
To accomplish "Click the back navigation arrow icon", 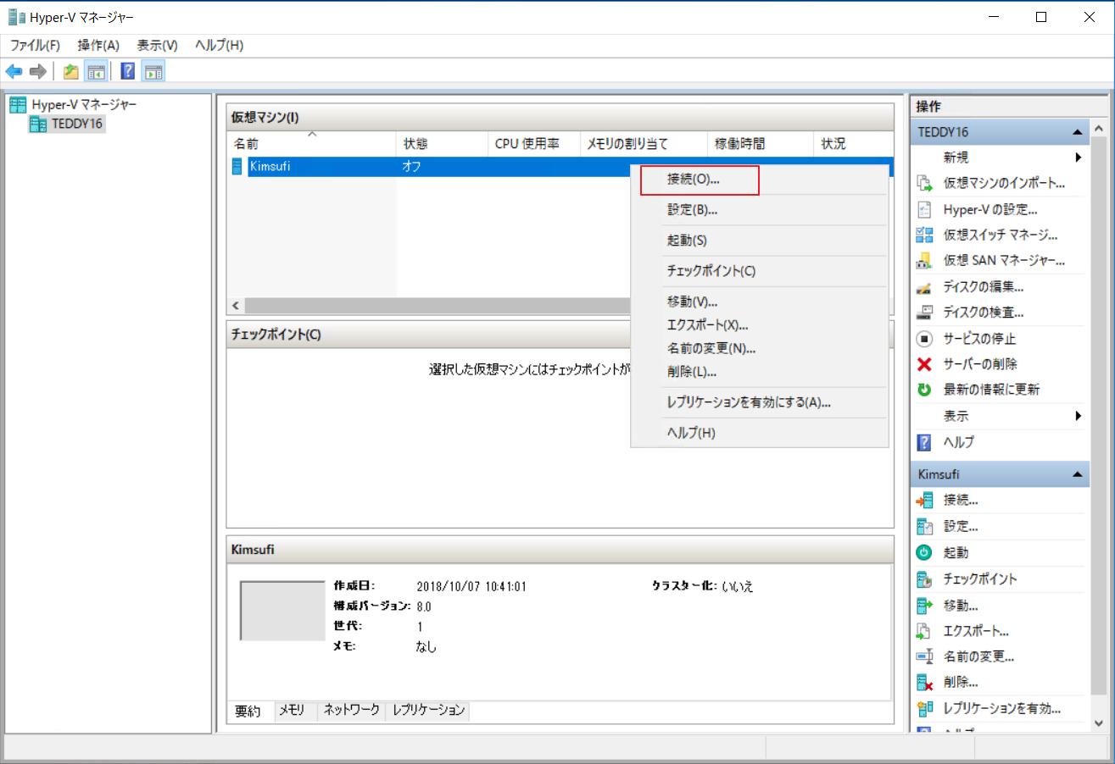I will [x=14, y=71].
